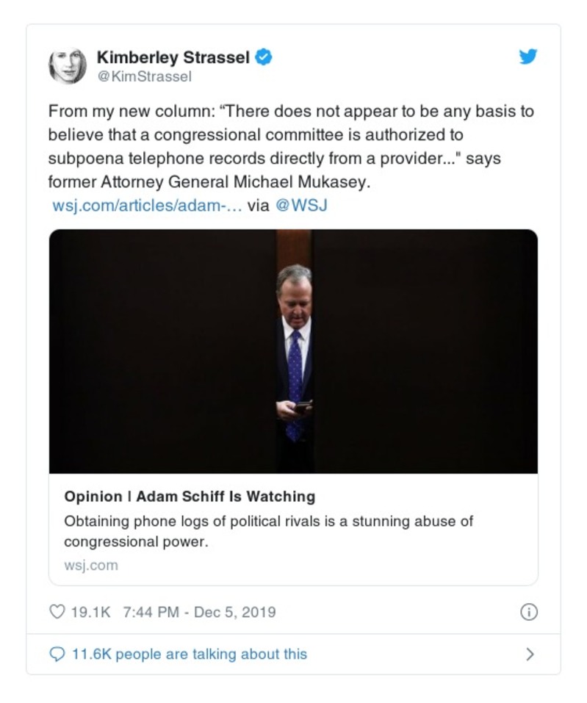Click the Kimberley Strassel display name
Viewport: 587px width, 703px height.
coord(174,57)
